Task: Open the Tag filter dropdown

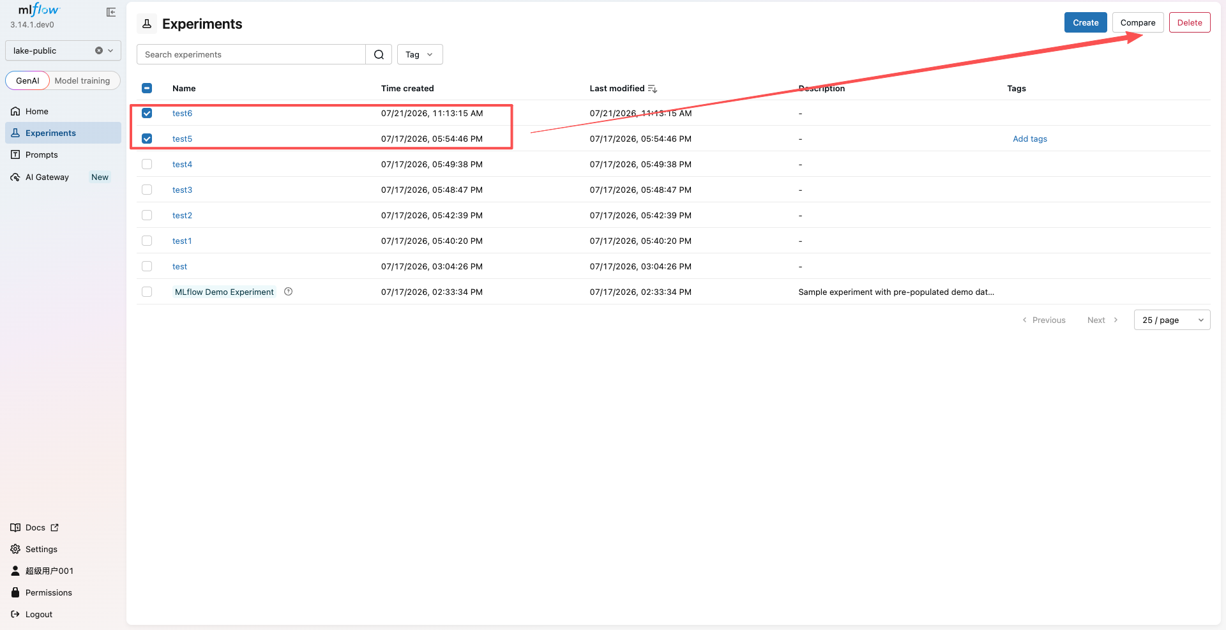Action: pyautogui.click(x=420, y=54)
